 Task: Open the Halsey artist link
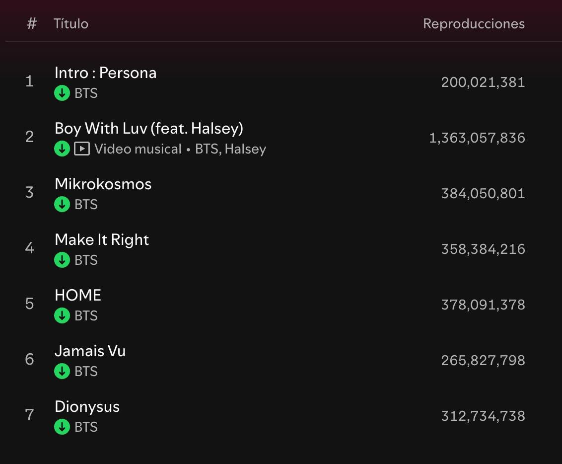(245, 149)
